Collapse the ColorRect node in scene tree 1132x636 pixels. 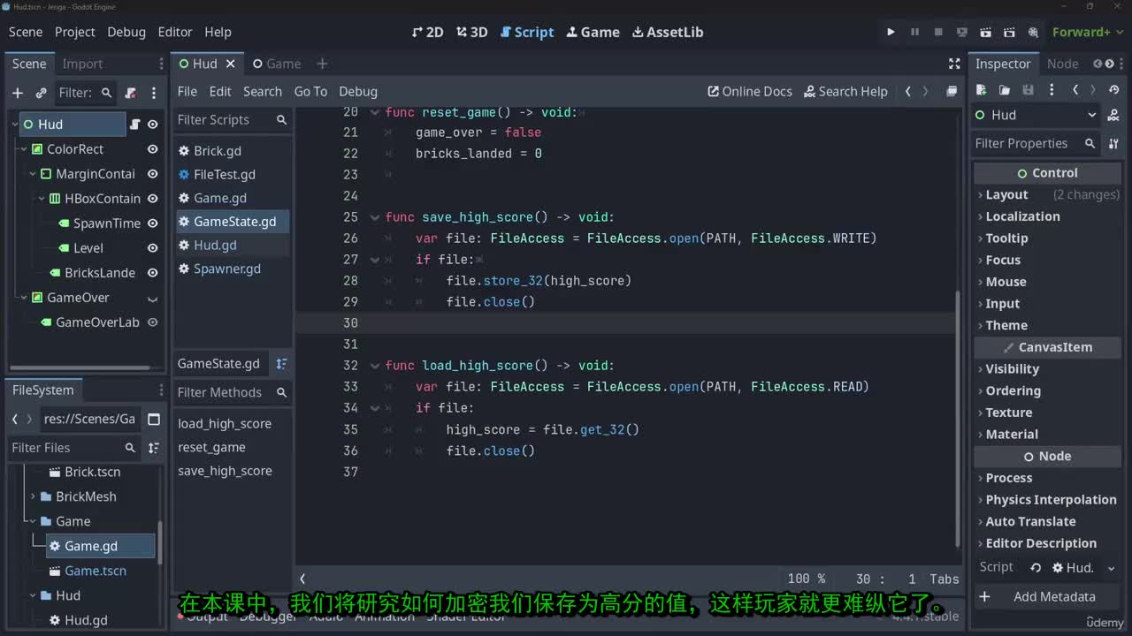24,149
